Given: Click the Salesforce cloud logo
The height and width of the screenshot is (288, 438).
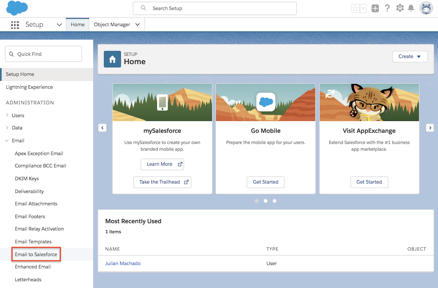Looking at the screenshot, I should coord(16,8).
